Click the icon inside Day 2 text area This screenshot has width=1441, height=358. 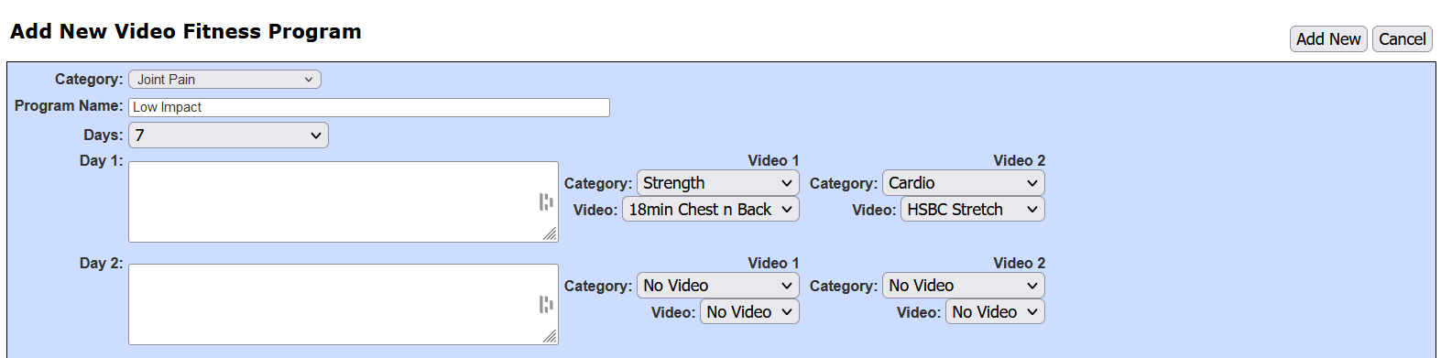click(546, 304)
